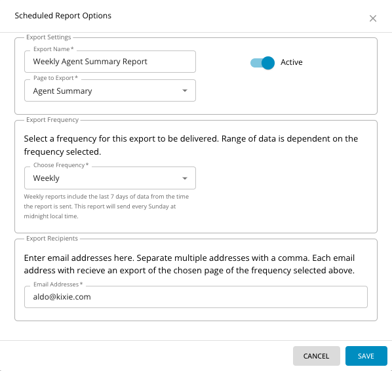Click the Export Name field label
The width and height of the screenshot is (392, 371).
(54, 49)
